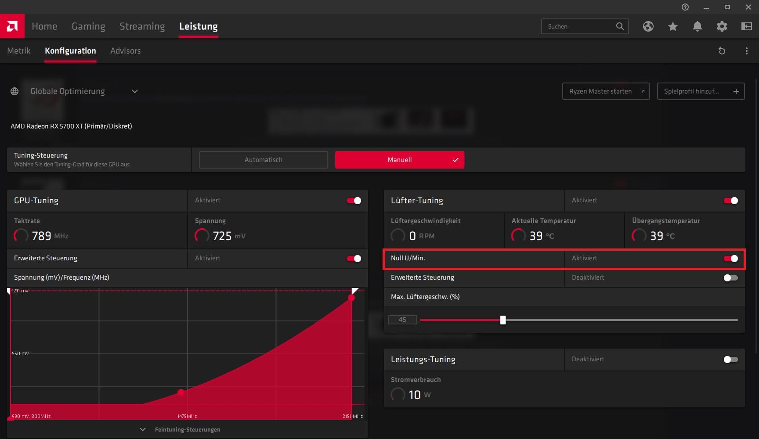Disable the GPU-Tuning toggle
The height and width of the screenshot is (439, 759).
coord(354,201)
